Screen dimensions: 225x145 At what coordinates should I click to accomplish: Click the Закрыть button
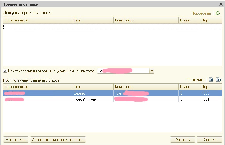182,140
